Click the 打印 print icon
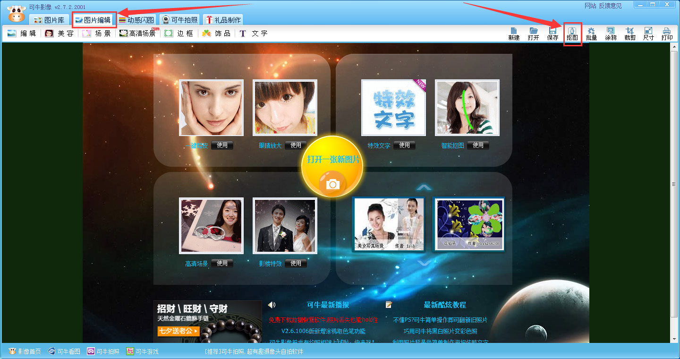Image resolution: width=680 pixels, height=359 pixels. pyautogui.click(x=667, y=34)
